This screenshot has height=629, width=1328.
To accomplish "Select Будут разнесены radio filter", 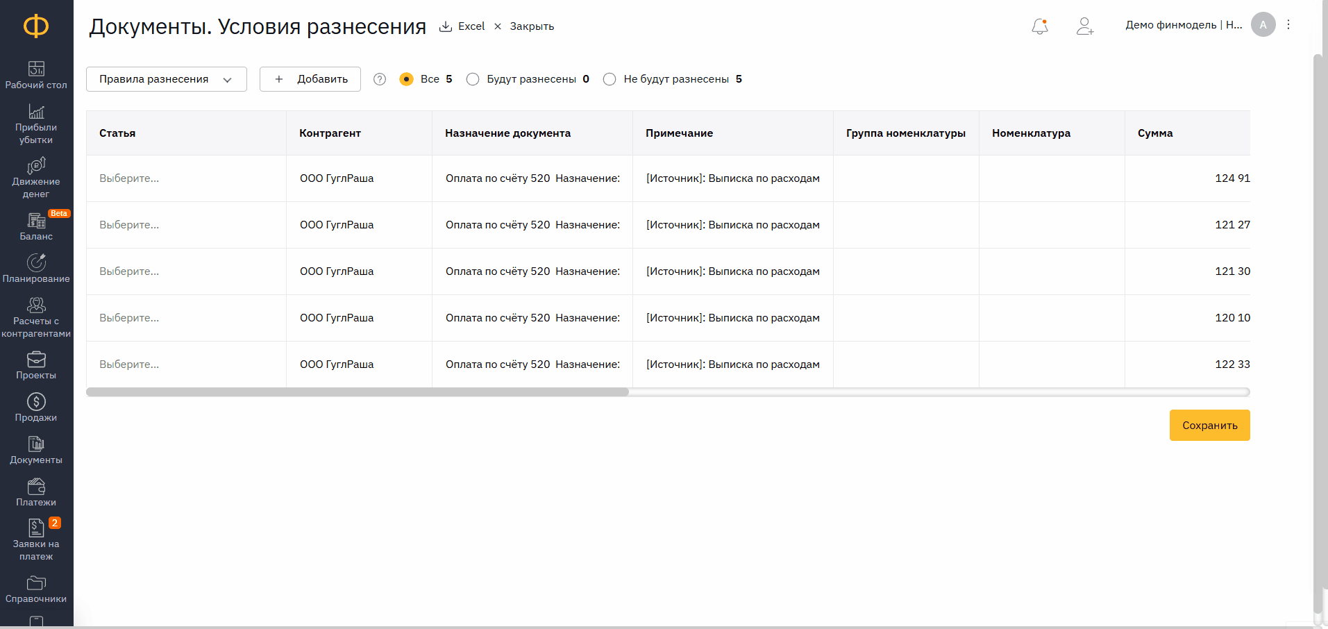I will click(x=473, y=79).
